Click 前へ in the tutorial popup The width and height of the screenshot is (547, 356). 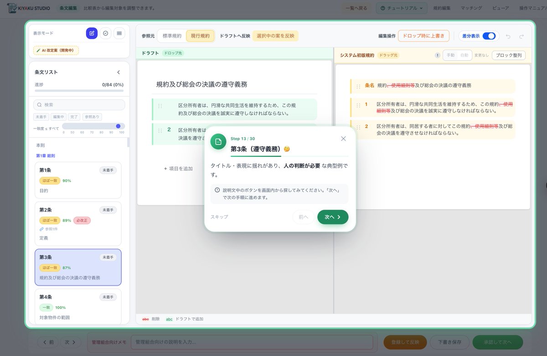pyautogui.click(x=303, y=217)
